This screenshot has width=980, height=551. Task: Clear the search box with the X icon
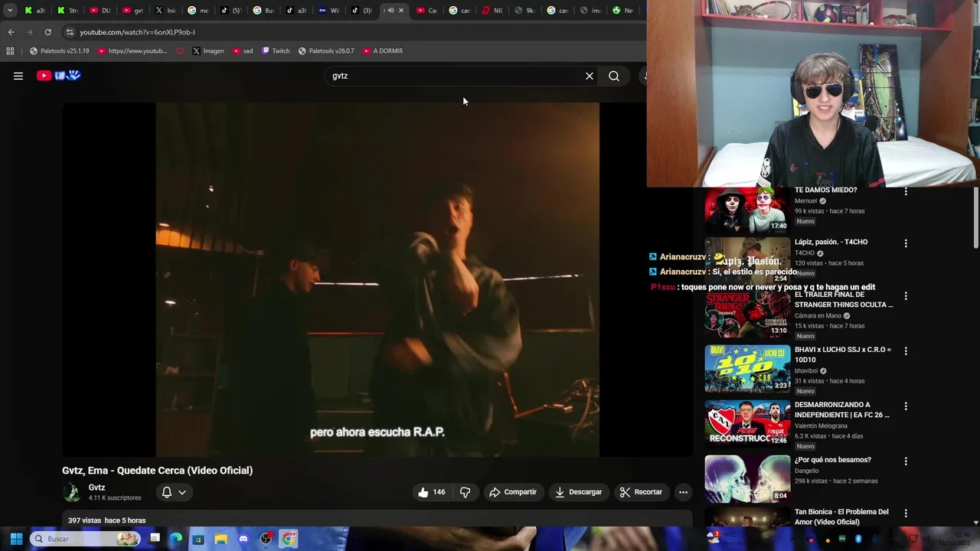[590, 76]
